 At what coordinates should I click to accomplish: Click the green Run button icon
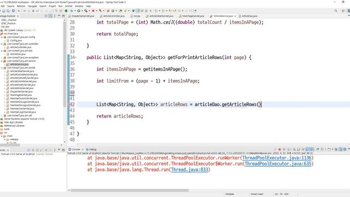[79, 11]
